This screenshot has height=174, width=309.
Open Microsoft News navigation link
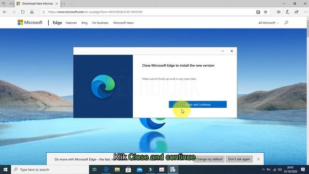124,23
